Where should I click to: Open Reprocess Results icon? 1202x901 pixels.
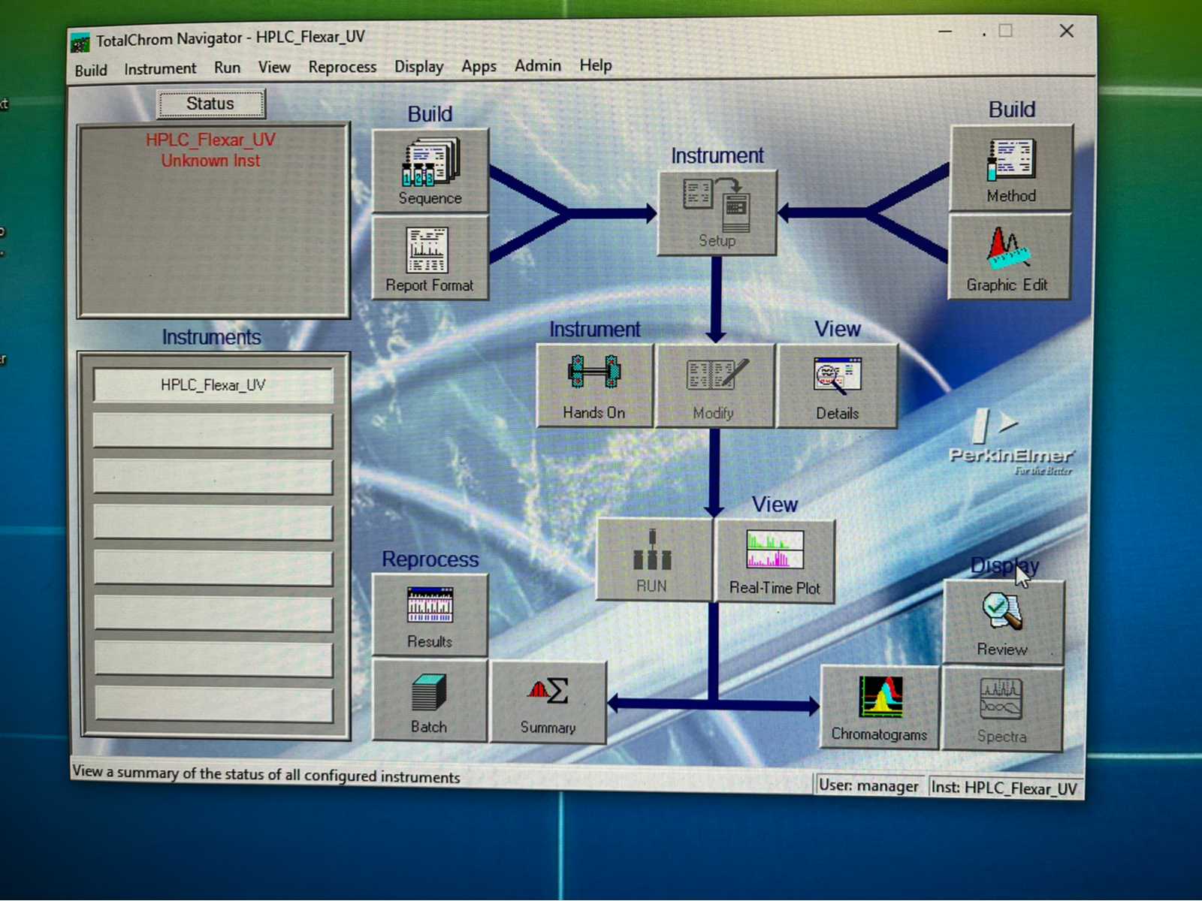point(430,615)
